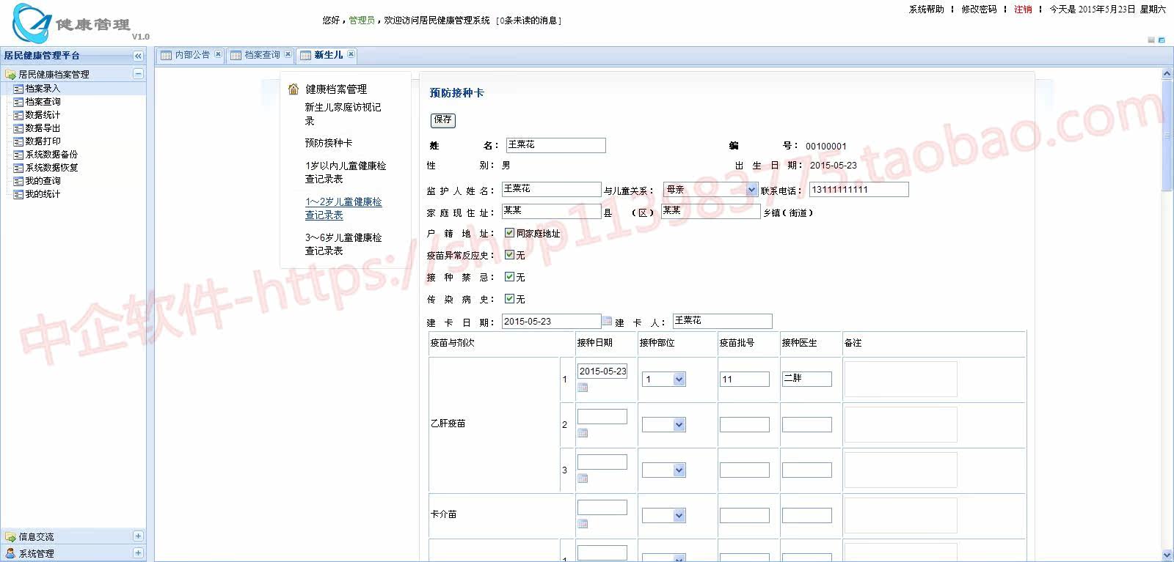Click 备注 box for 乙肝疫苗 dose 2
This screenshot has height=562, width=1174.
coord(900,424)
